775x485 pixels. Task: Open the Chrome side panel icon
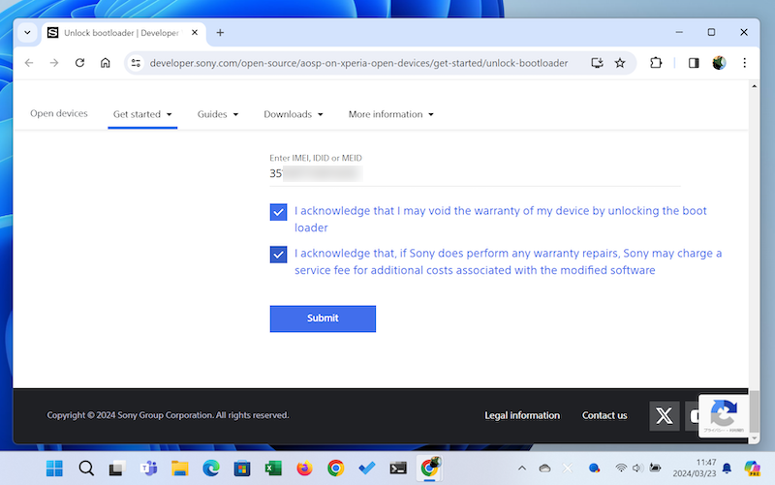click(x=694, y=63)
